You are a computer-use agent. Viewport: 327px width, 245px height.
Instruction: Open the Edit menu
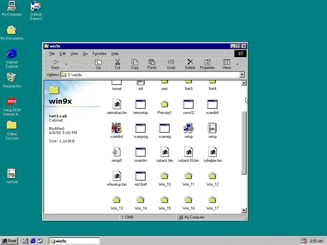tap(63, 54)
